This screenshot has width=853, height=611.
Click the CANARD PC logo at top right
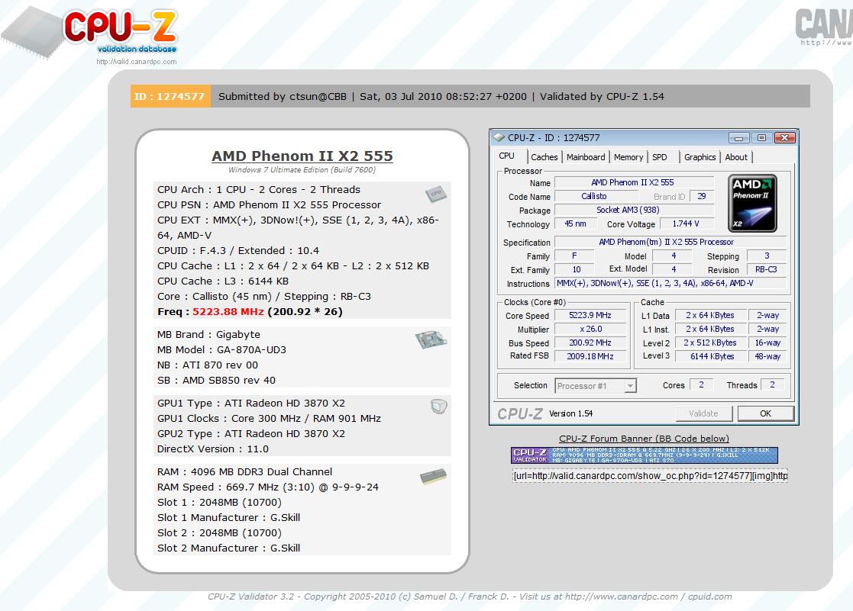pos(824,26)
